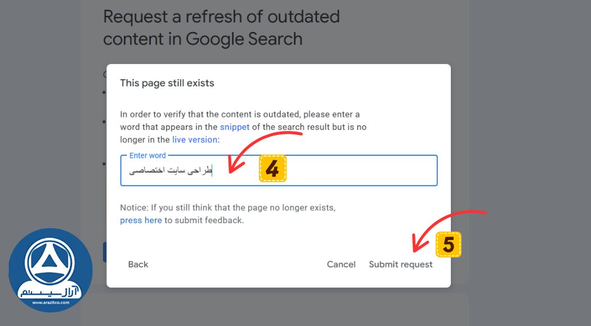591x326 pixels.
Task: Open the live version link
Action: point(195,139)
